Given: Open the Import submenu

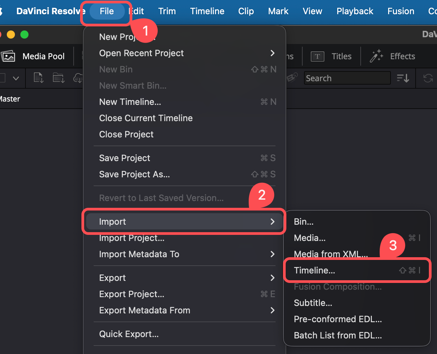Looking at the screenshot, I should pos(185,222).
